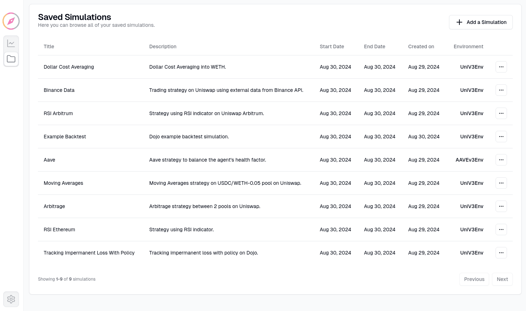Click the compass logo icon in sidebar

coord(11,21)
